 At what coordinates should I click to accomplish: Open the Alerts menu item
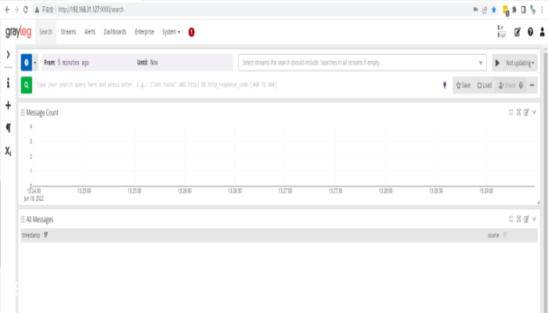(90, 32)
